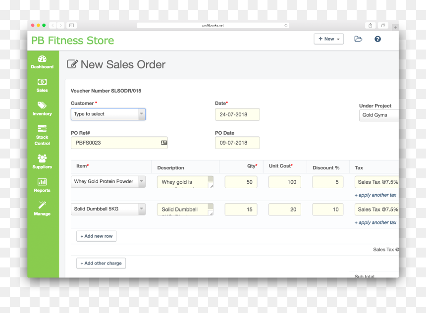
Task: Click the PO Date field showing 09-07-2018
Action: pyautogui.click(x=237, y=143)
